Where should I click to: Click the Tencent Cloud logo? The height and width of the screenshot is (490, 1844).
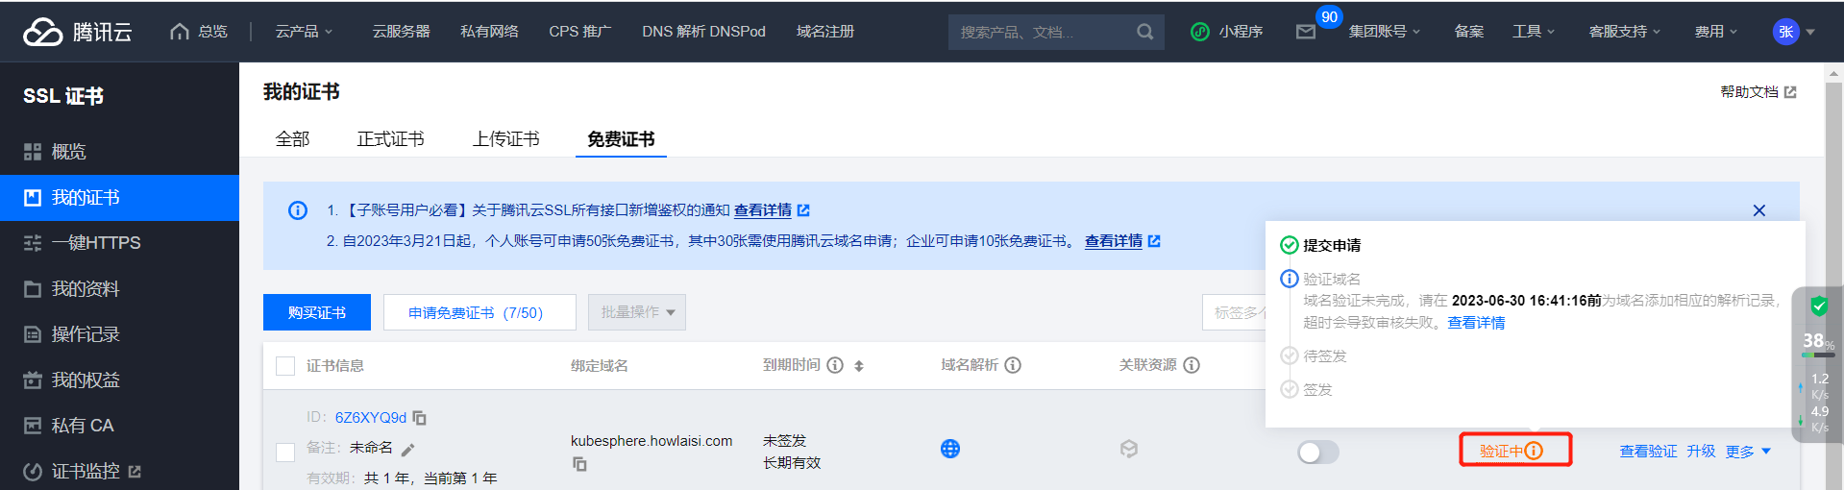[x=77, y=32]
